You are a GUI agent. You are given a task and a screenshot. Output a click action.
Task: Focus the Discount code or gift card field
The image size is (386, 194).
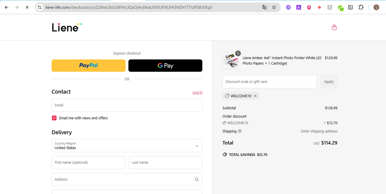269,81
